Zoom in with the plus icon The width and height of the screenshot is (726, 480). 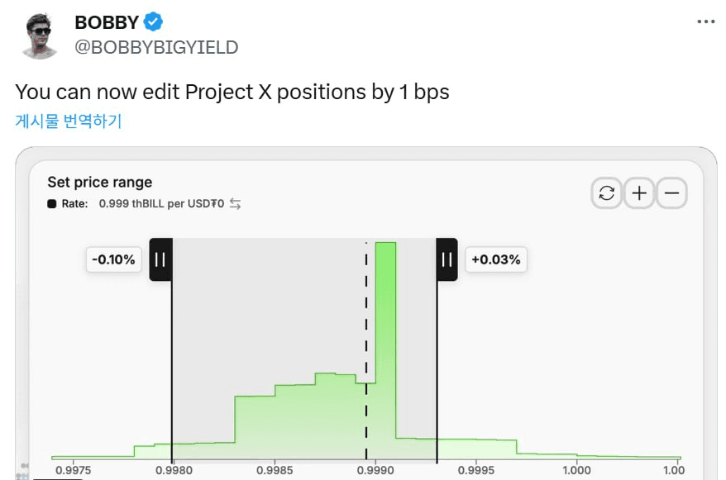click(x=639, y=192)
